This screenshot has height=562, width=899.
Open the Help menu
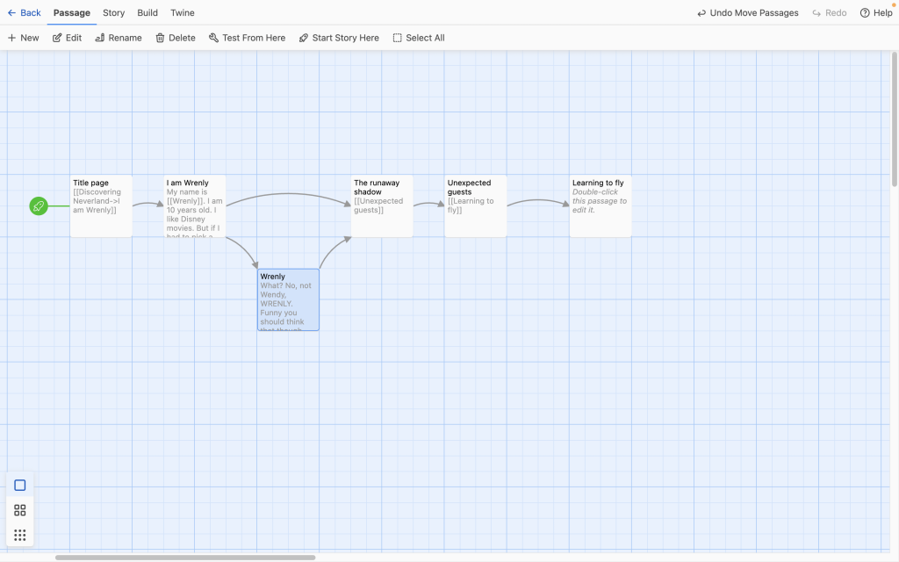click(876, 13)
